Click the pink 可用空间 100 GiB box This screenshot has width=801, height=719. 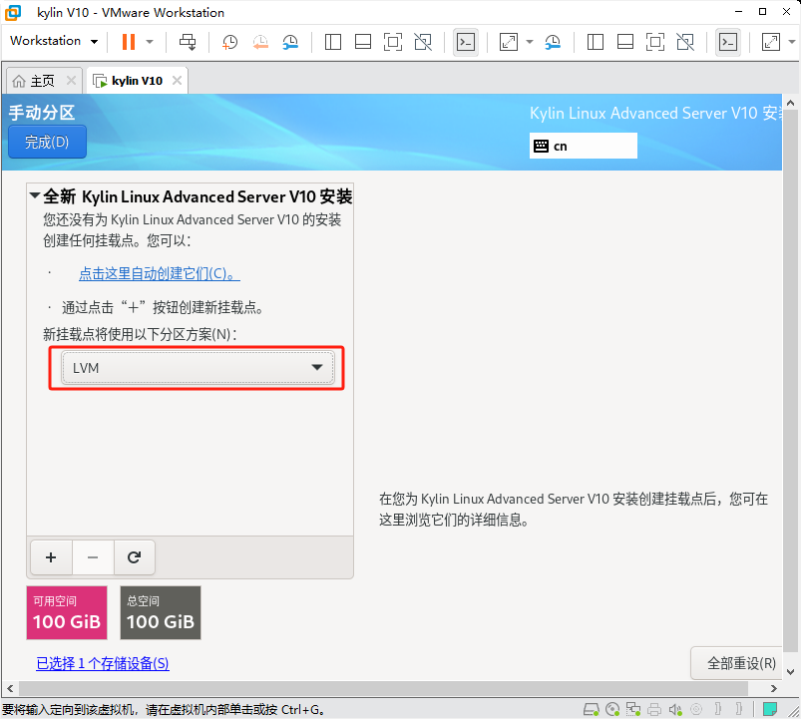coord(67,612)
